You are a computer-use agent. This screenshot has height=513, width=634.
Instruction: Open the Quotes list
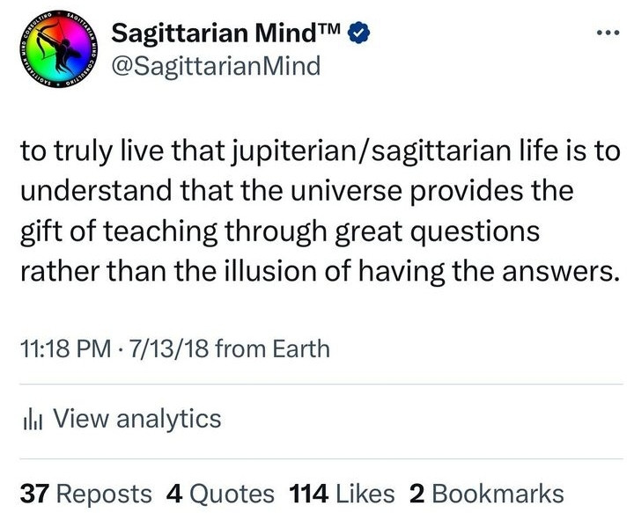(x=230, y=493)
